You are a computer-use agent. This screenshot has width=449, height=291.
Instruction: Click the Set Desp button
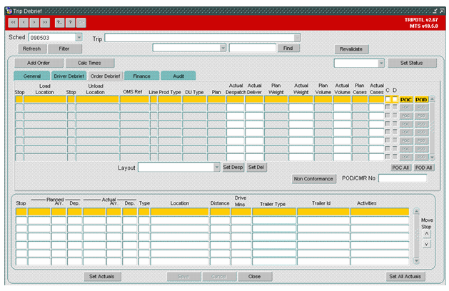[x=233, y=167]
